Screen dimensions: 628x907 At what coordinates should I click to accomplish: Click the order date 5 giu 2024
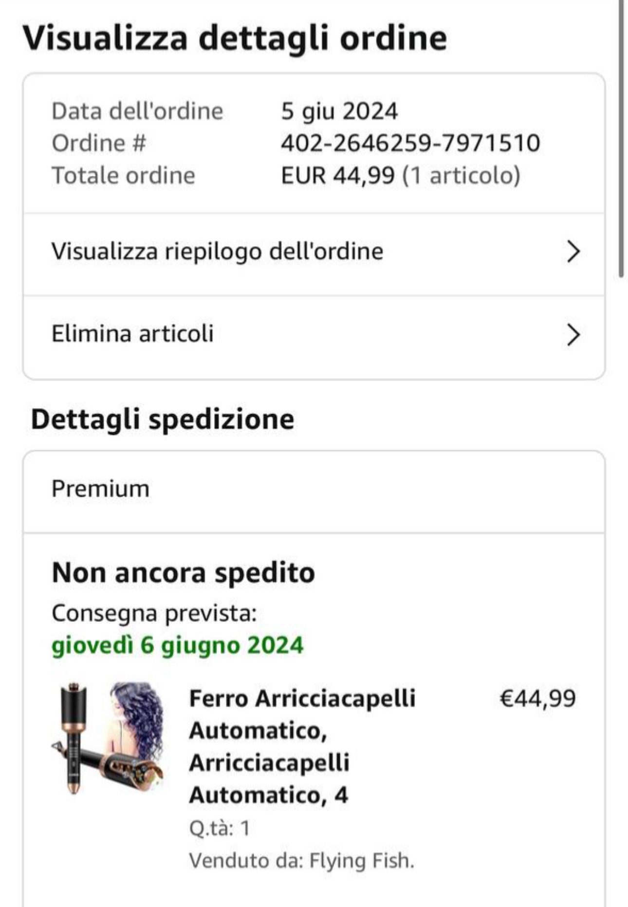[339, 111]
